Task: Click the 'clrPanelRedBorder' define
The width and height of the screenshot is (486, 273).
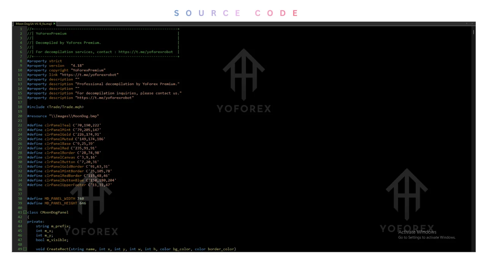Action: [x=63, y=176]
